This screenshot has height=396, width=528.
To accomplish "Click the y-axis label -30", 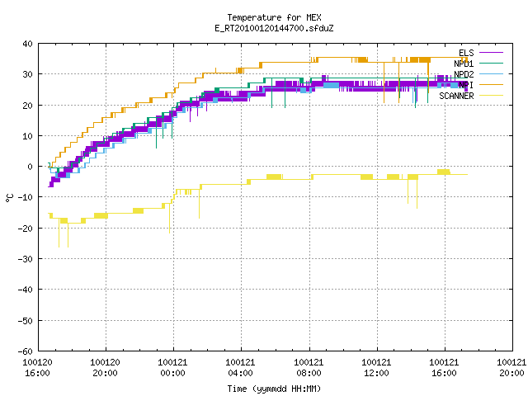I will coord(26,259).
